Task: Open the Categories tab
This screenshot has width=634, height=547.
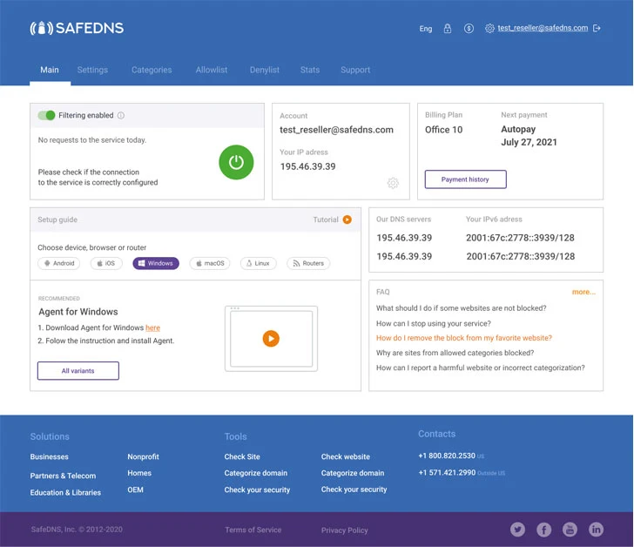Action: (152, 70)
